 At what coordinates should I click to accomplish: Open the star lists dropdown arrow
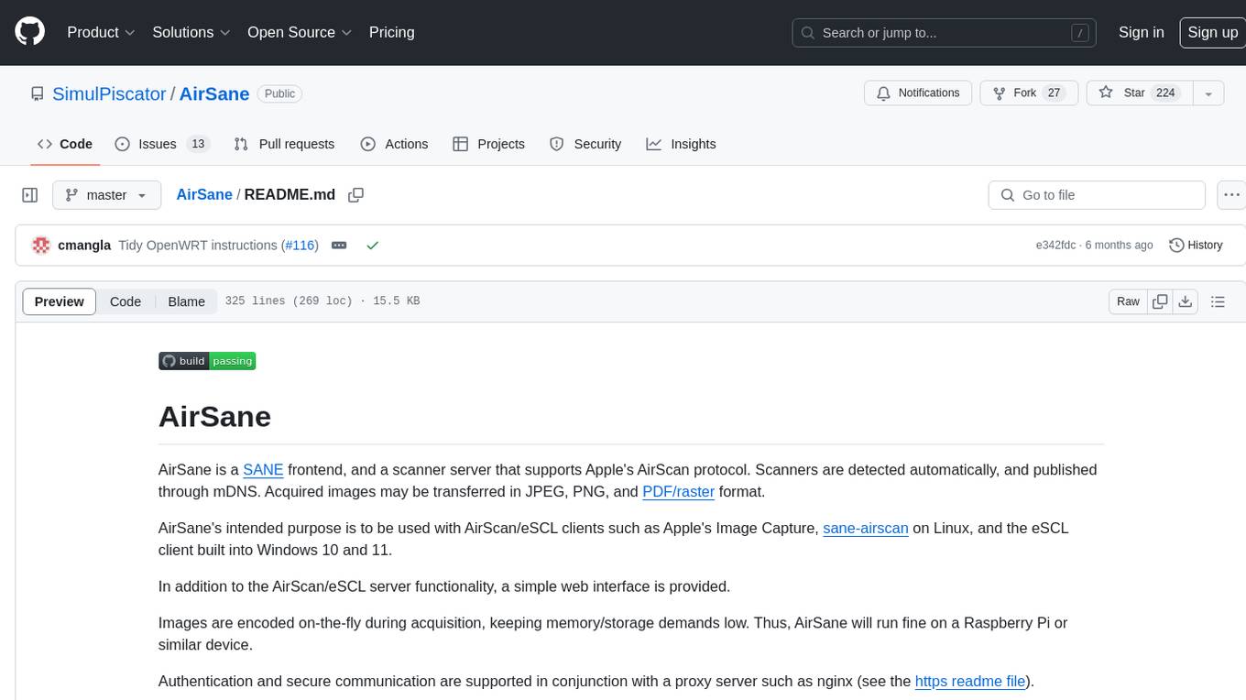(1208, 93)
